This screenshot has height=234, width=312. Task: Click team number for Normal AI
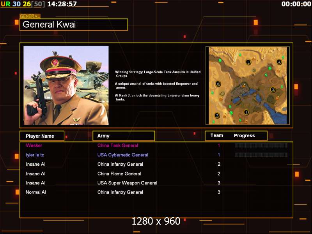click(x=219, y=192)
